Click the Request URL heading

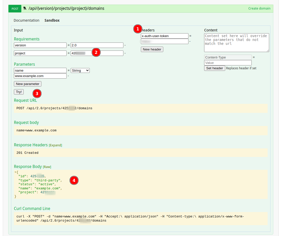pyautogui.click(x=25, y=100)
